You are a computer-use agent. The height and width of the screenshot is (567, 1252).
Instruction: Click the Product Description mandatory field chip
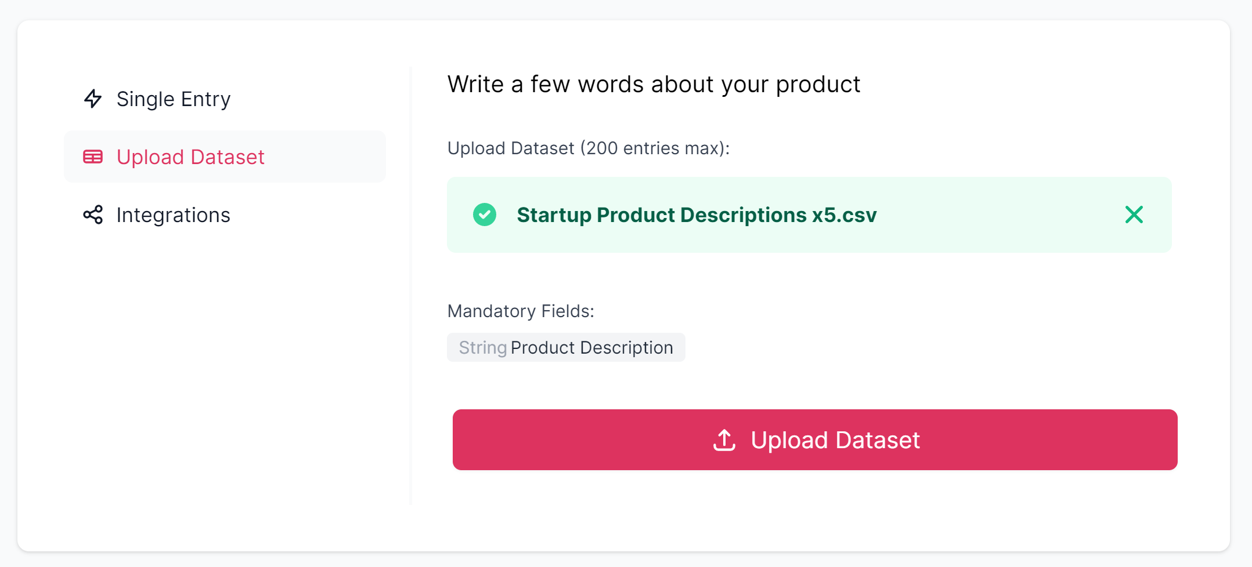click(x=566, y=347)
